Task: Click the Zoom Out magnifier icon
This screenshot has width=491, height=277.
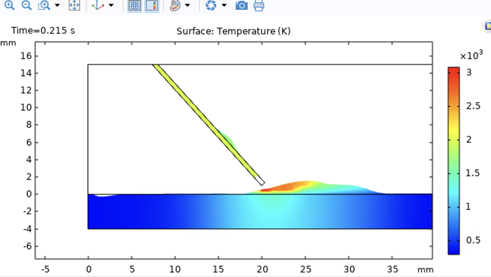Action: 27,5
